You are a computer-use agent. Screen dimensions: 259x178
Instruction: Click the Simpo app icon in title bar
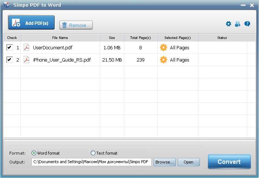point(6,5)
